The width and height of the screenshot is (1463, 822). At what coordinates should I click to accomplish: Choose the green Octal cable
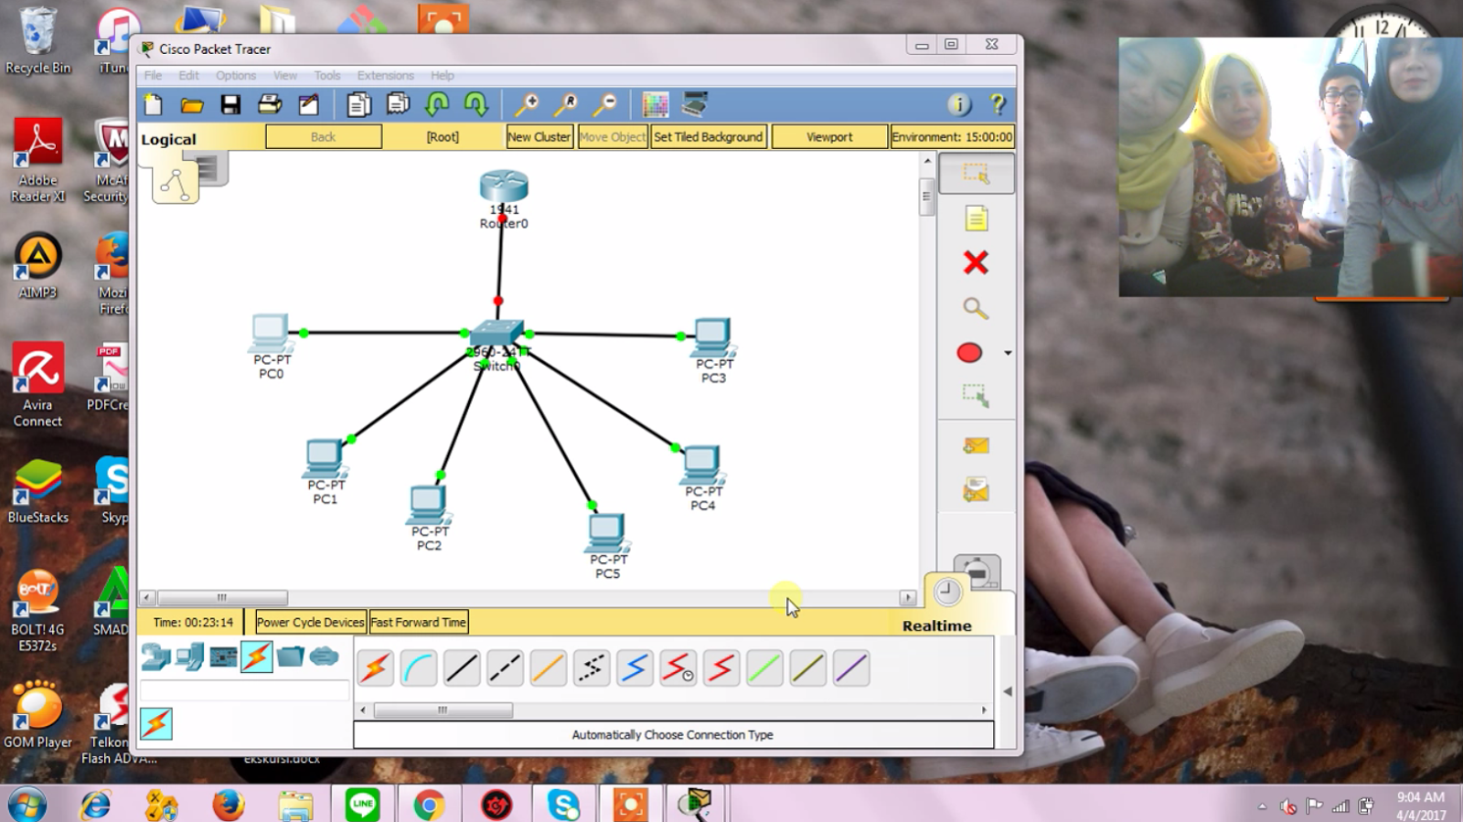point(764,668)
